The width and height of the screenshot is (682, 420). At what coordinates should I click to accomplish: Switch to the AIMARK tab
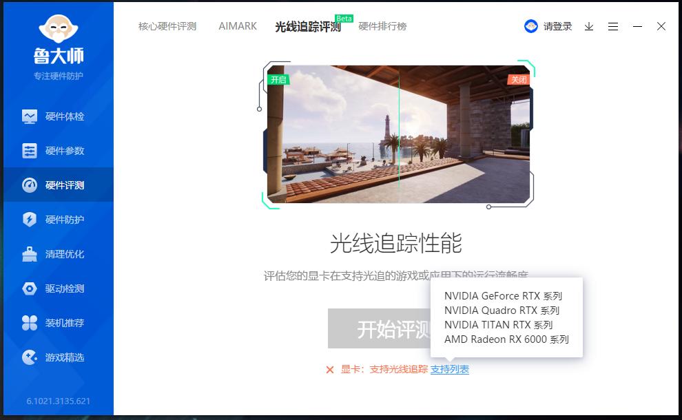(237, 26)
